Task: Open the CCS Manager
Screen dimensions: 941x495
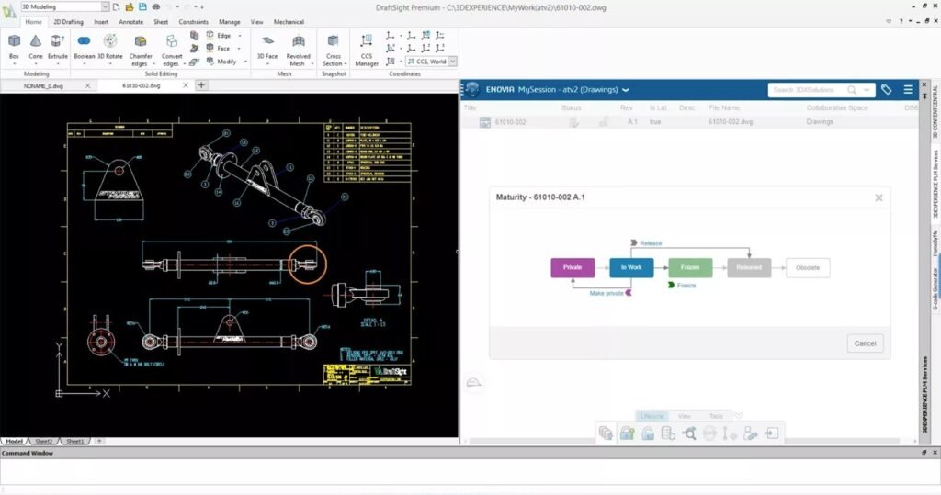Action: (x=366, y=51)
